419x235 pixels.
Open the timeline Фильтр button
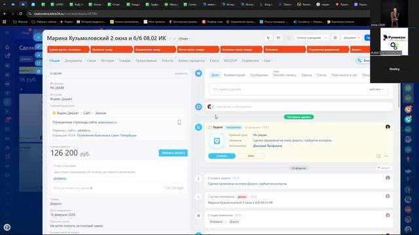384,168
